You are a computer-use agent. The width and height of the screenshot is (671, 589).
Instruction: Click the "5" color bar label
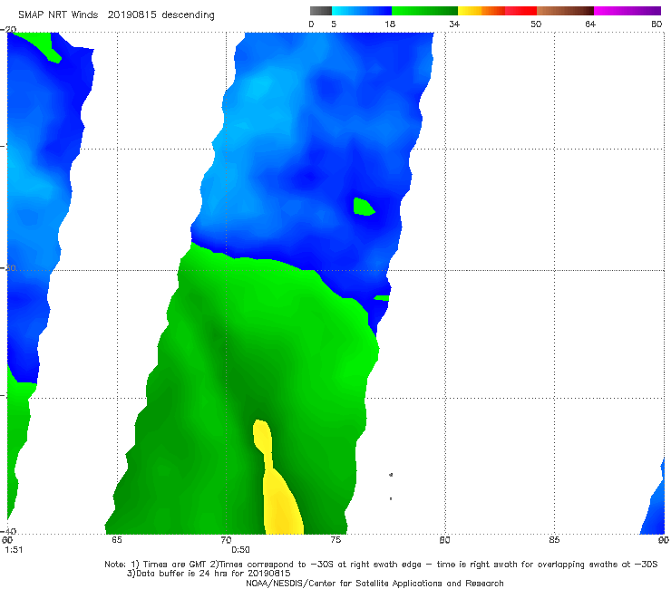334,24
